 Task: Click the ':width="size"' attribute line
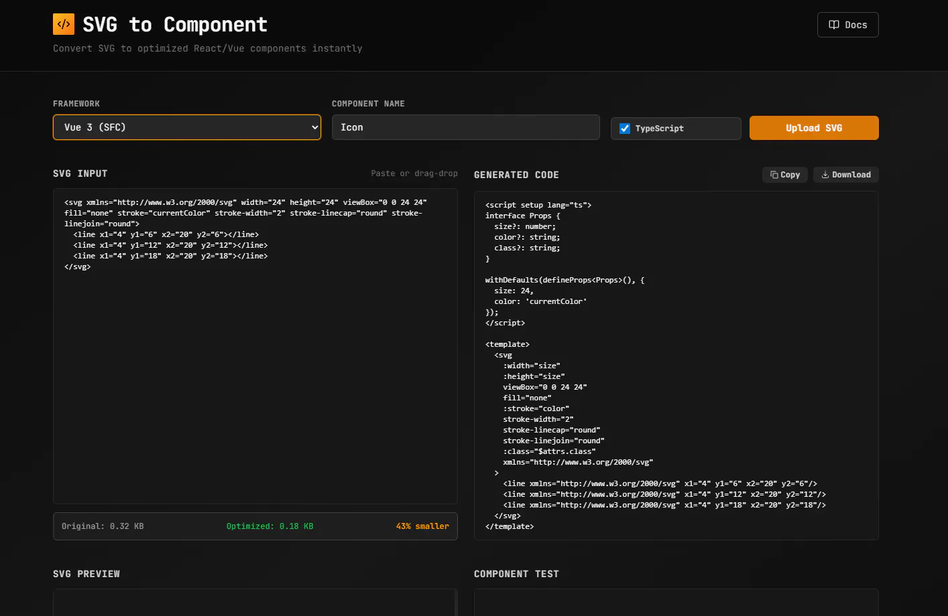(x=532, y=366)
